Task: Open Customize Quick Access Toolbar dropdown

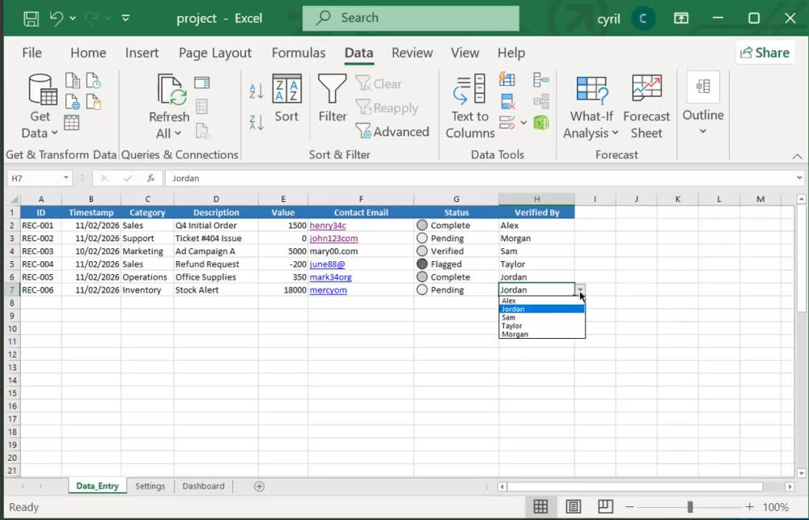Action: [125, 19]
